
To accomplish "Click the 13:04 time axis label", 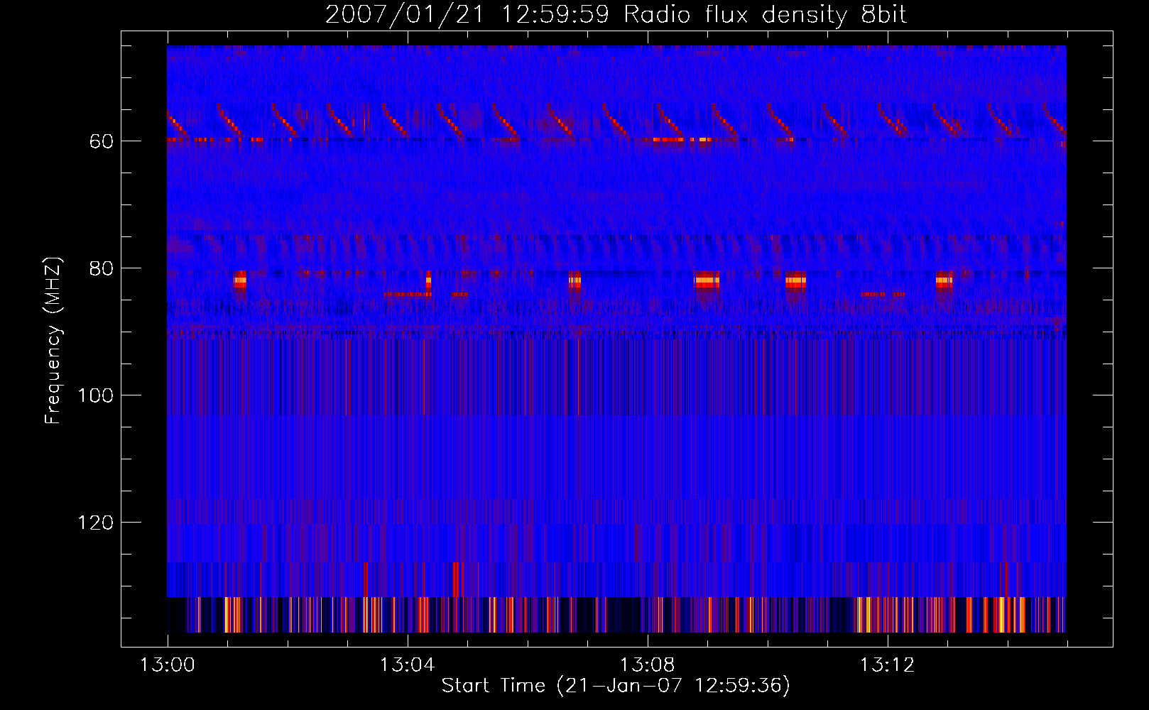I will (x=408, y=665).
